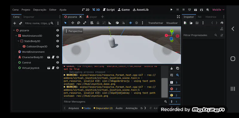239x118 pixels.
Task: Add a new scene tab
Action: 102,17
